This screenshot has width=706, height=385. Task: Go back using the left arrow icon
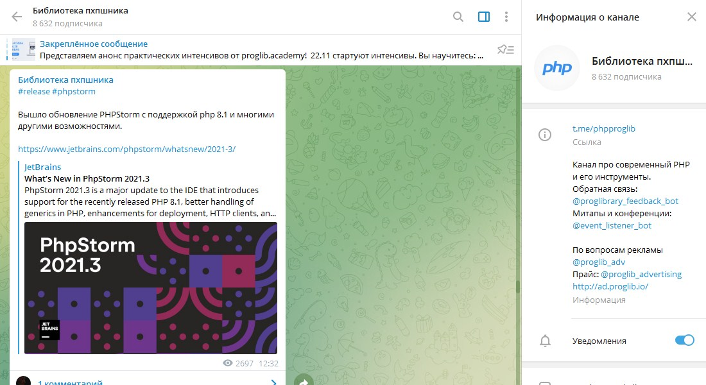[x=17, y=17]
